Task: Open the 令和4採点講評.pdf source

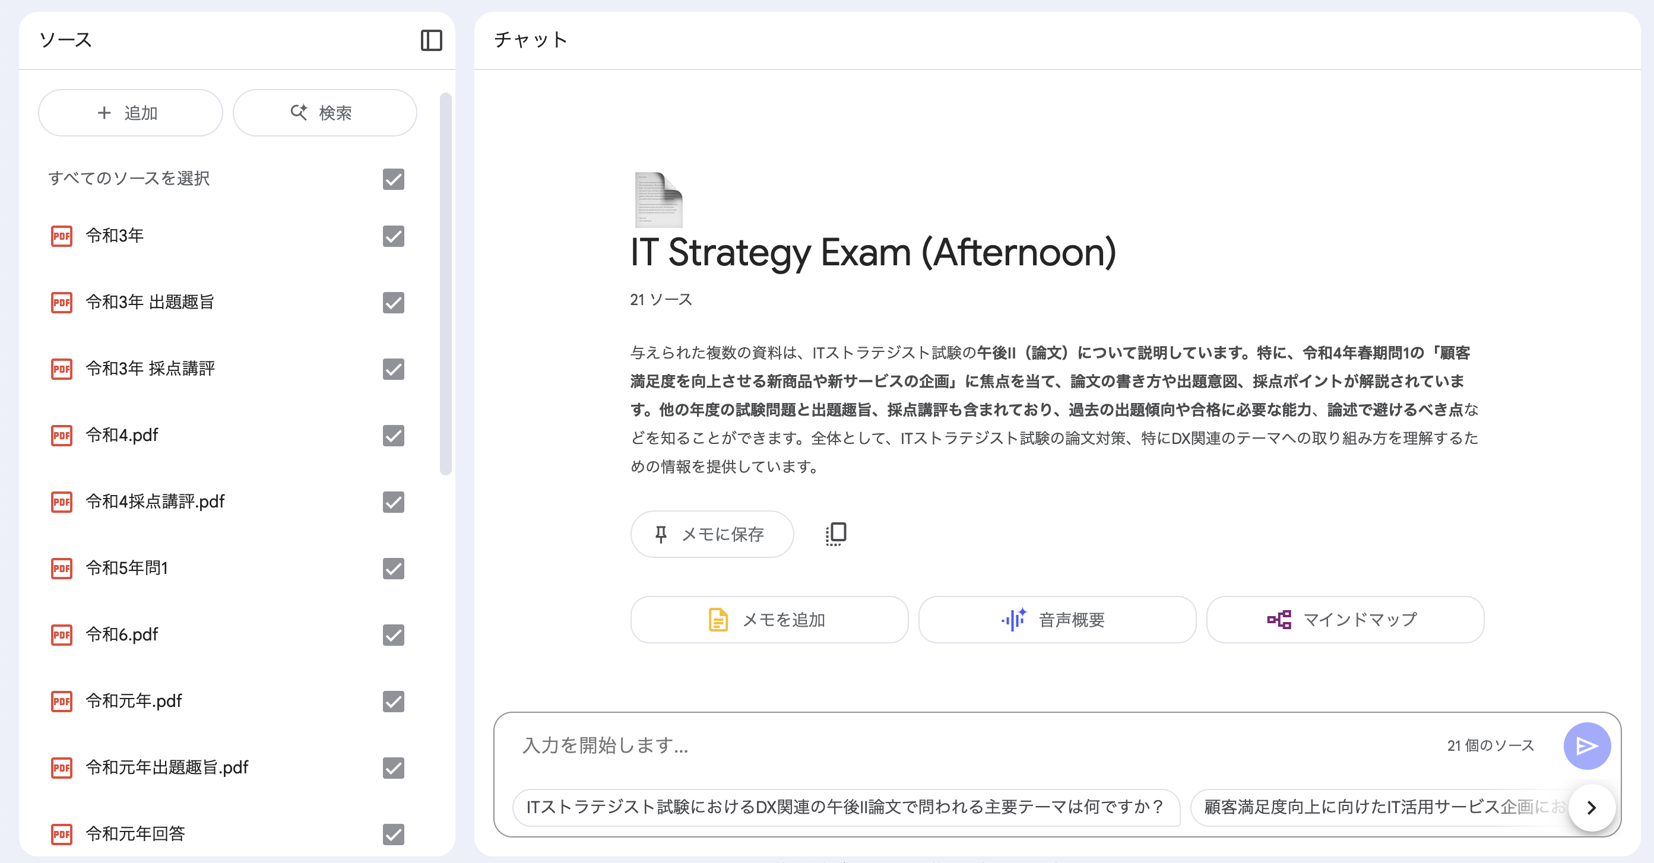Action: tap(156, 502)
